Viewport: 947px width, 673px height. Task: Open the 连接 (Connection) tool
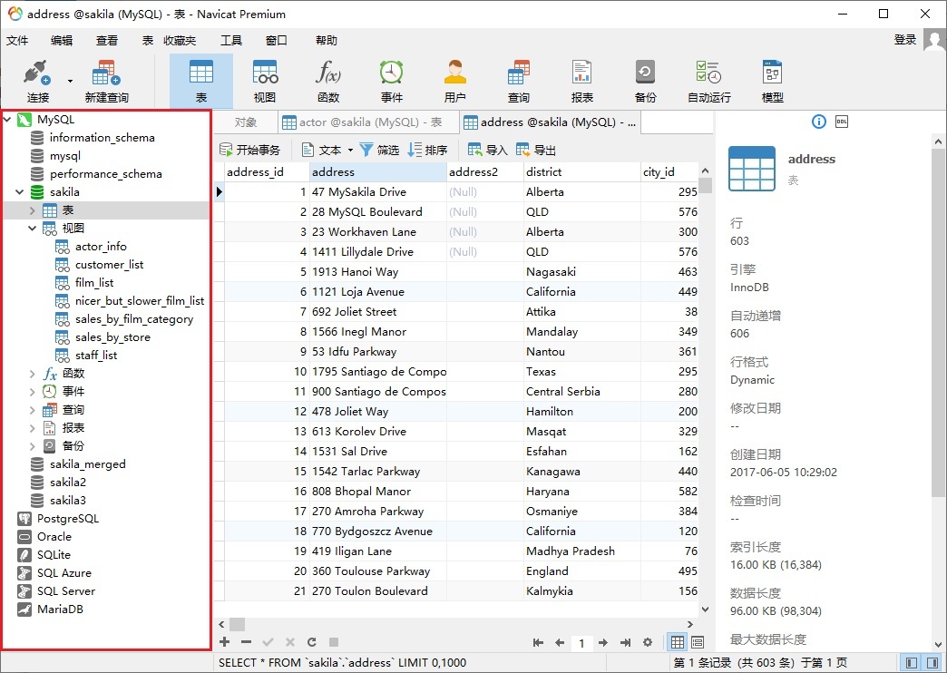(x=37, y=82)
